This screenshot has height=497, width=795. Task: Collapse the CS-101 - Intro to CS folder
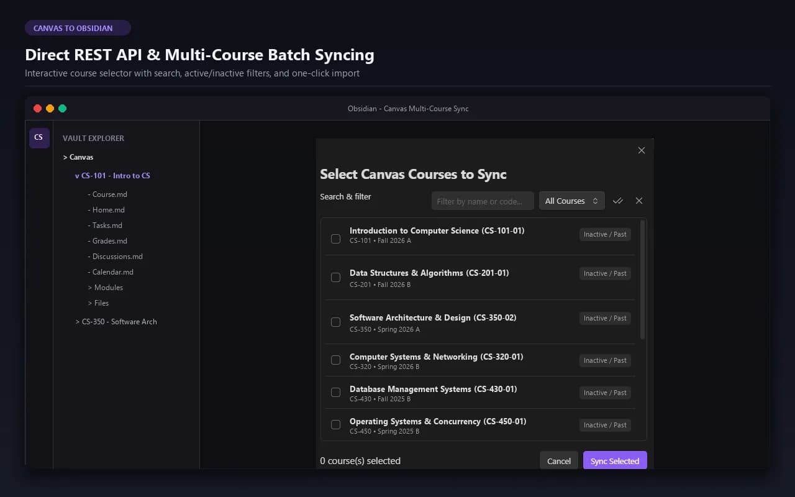pyautogui.click(x=112, y=176)
